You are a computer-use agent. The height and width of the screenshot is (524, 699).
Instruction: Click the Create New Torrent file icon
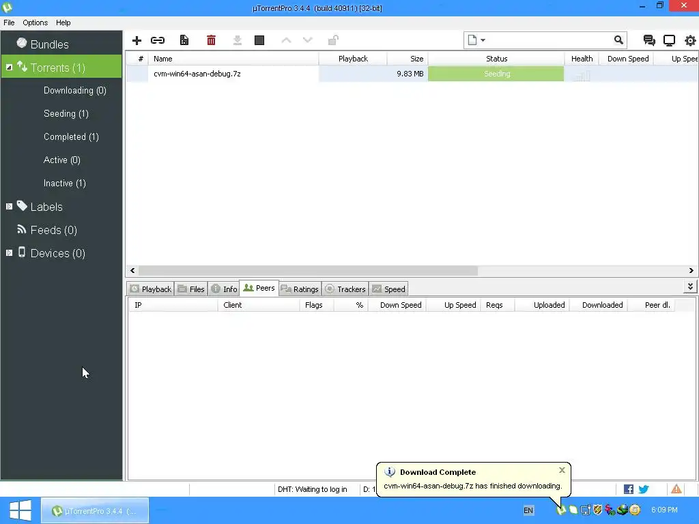[184, 40]
